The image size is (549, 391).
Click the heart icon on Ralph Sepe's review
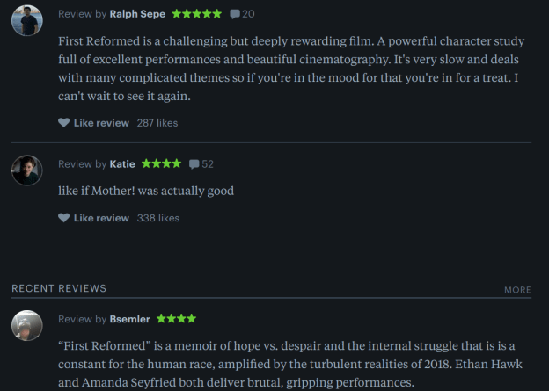click(63, 123)
